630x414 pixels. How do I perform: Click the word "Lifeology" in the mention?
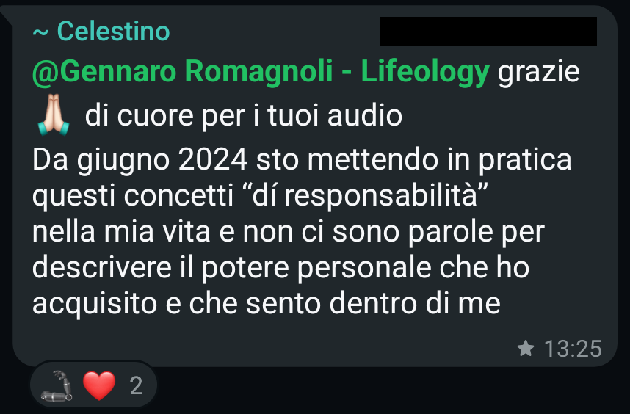425,71
